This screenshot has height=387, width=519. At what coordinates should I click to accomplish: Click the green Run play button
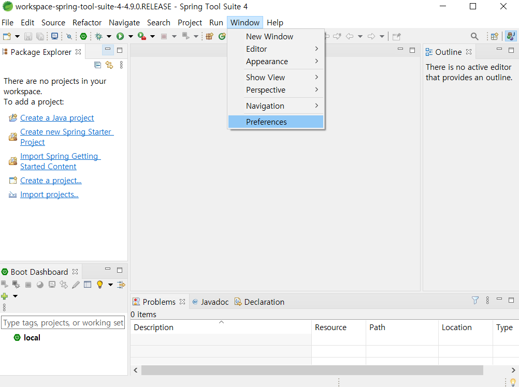[x=120, y=36]
